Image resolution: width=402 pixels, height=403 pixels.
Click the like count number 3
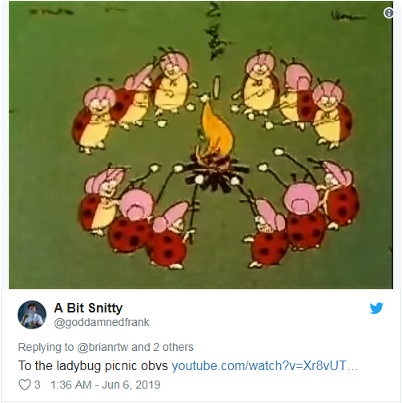point(38,385)
